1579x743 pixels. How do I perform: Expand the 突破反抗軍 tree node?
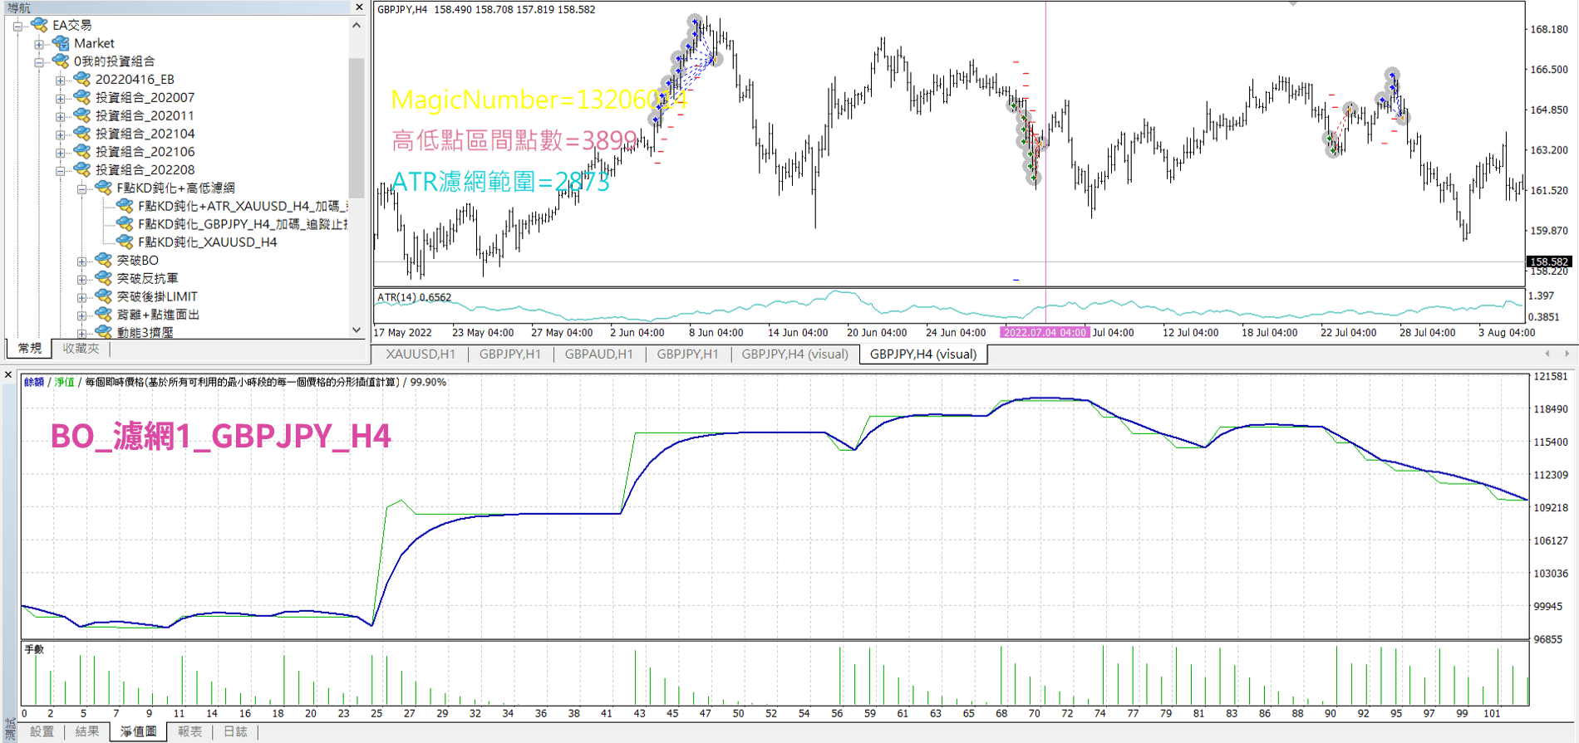click(x=81, y=279)
